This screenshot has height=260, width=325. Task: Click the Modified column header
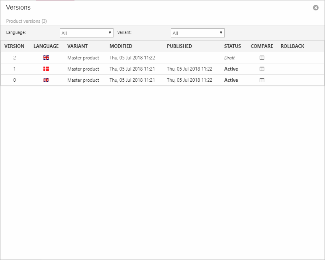point(121,46)
